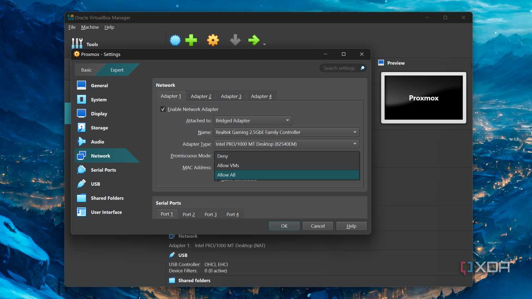Viewport: 532px width, 299px height.
Task: Open User Interface settings category
Action: click(107, 212)
